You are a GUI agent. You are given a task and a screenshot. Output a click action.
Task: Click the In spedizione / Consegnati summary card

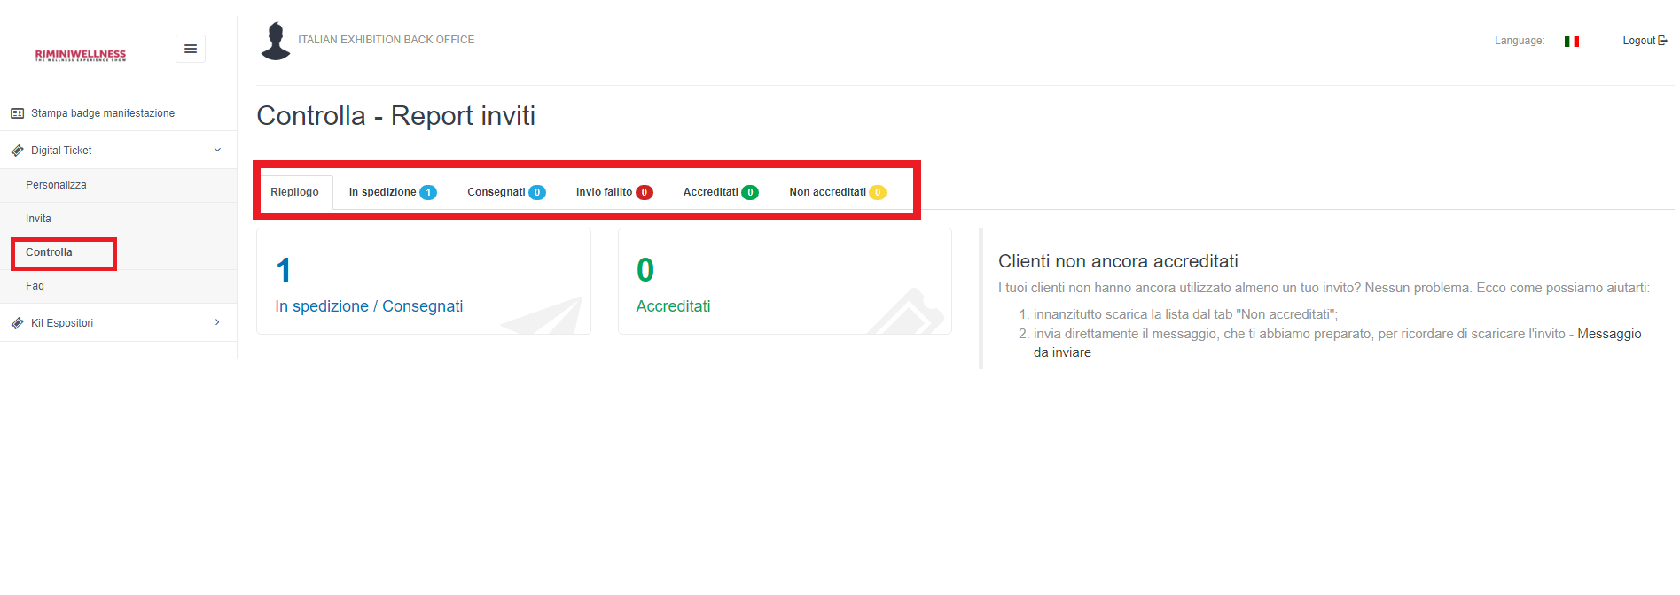point(423,282)
